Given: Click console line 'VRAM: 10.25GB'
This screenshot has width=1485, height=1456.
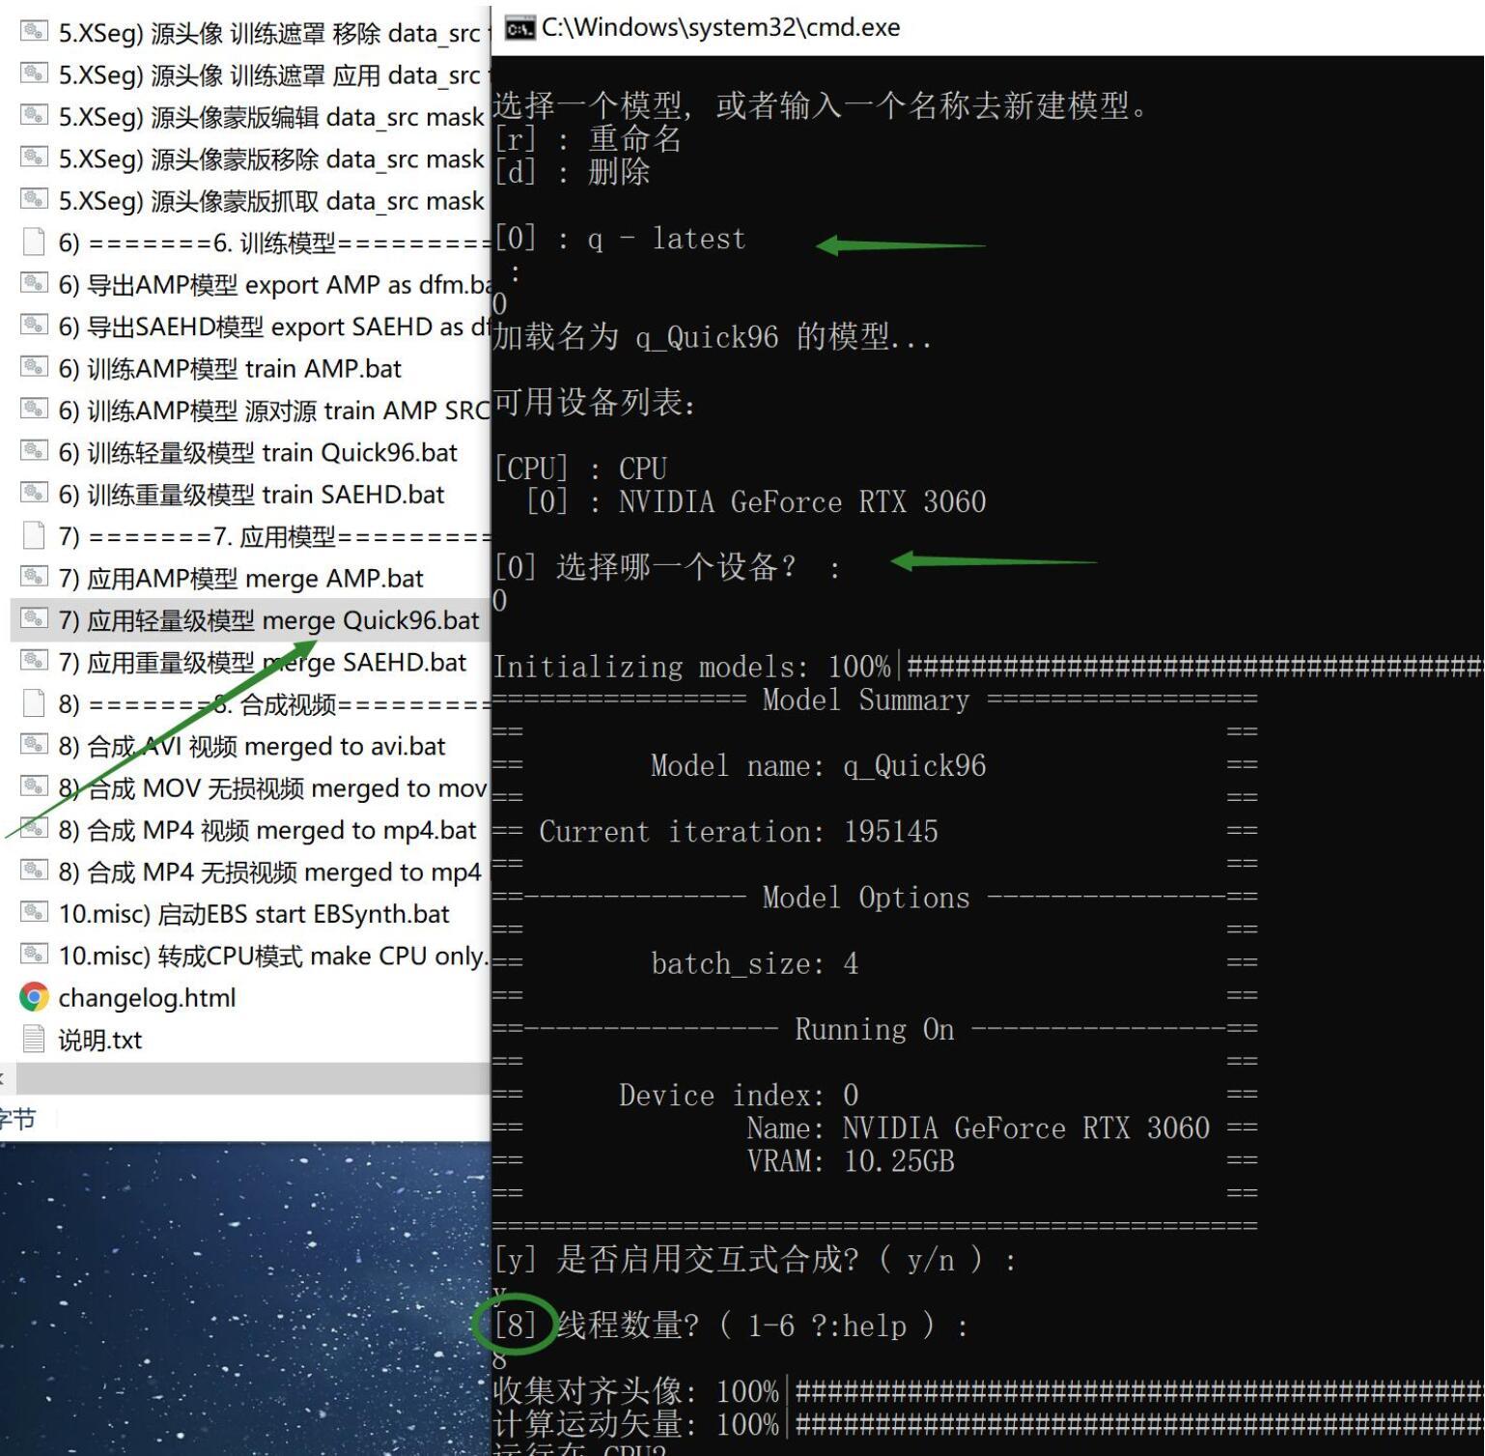Looking at the screenshot, I should click(851, 1160).
